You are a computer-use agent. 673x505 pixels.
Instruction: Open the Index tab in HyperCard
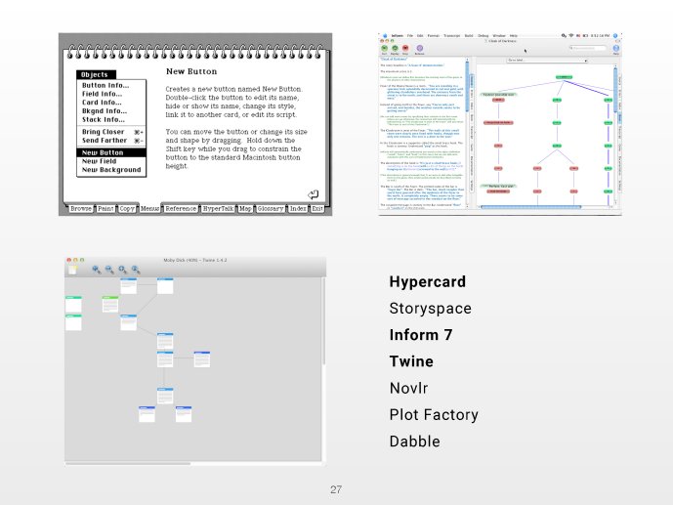pos(298,208)
